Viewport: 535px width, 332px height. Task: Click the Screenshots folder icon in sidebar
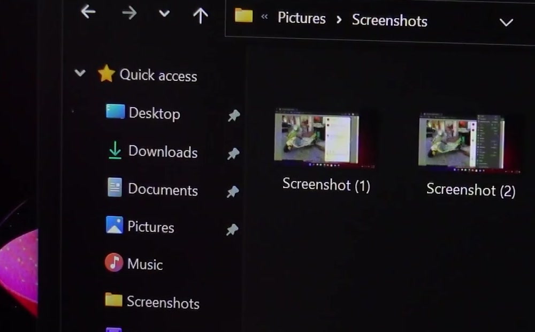[113, 300]
